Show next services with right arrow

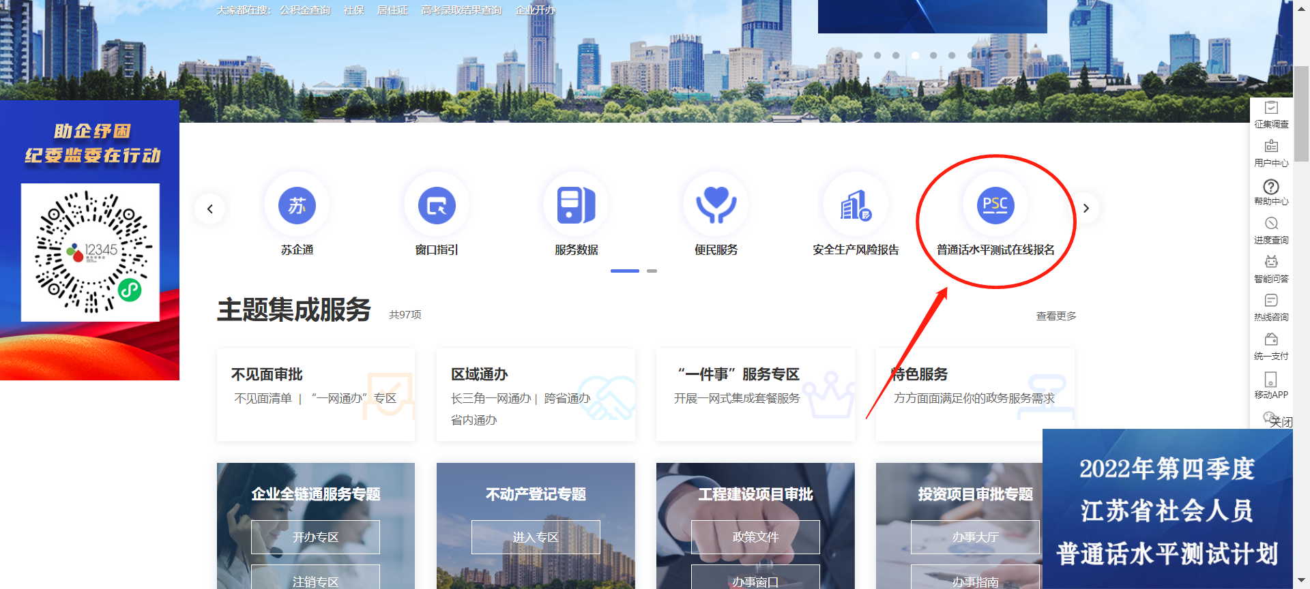point(1086,209)
